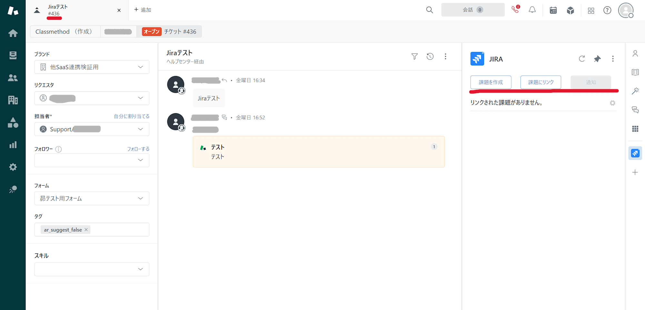Select the JIRA app icon in right rail
This screenshot has width=645, height=310.
point(635,153)
